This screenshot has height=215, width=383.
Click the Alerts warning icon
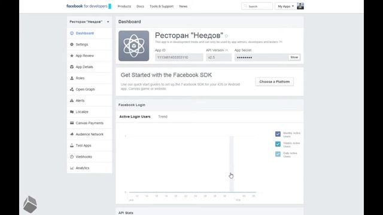pyautogui.click(x=72, y=100)
